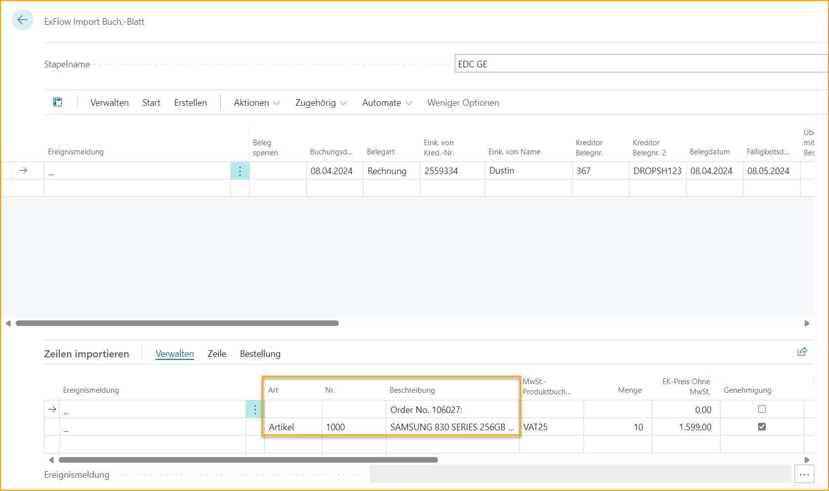Image resolution: width=829 pixels, height=491 pixels.
Task: Click the left scroll arrow of the lower table
Action: click(x=51, y=460)
